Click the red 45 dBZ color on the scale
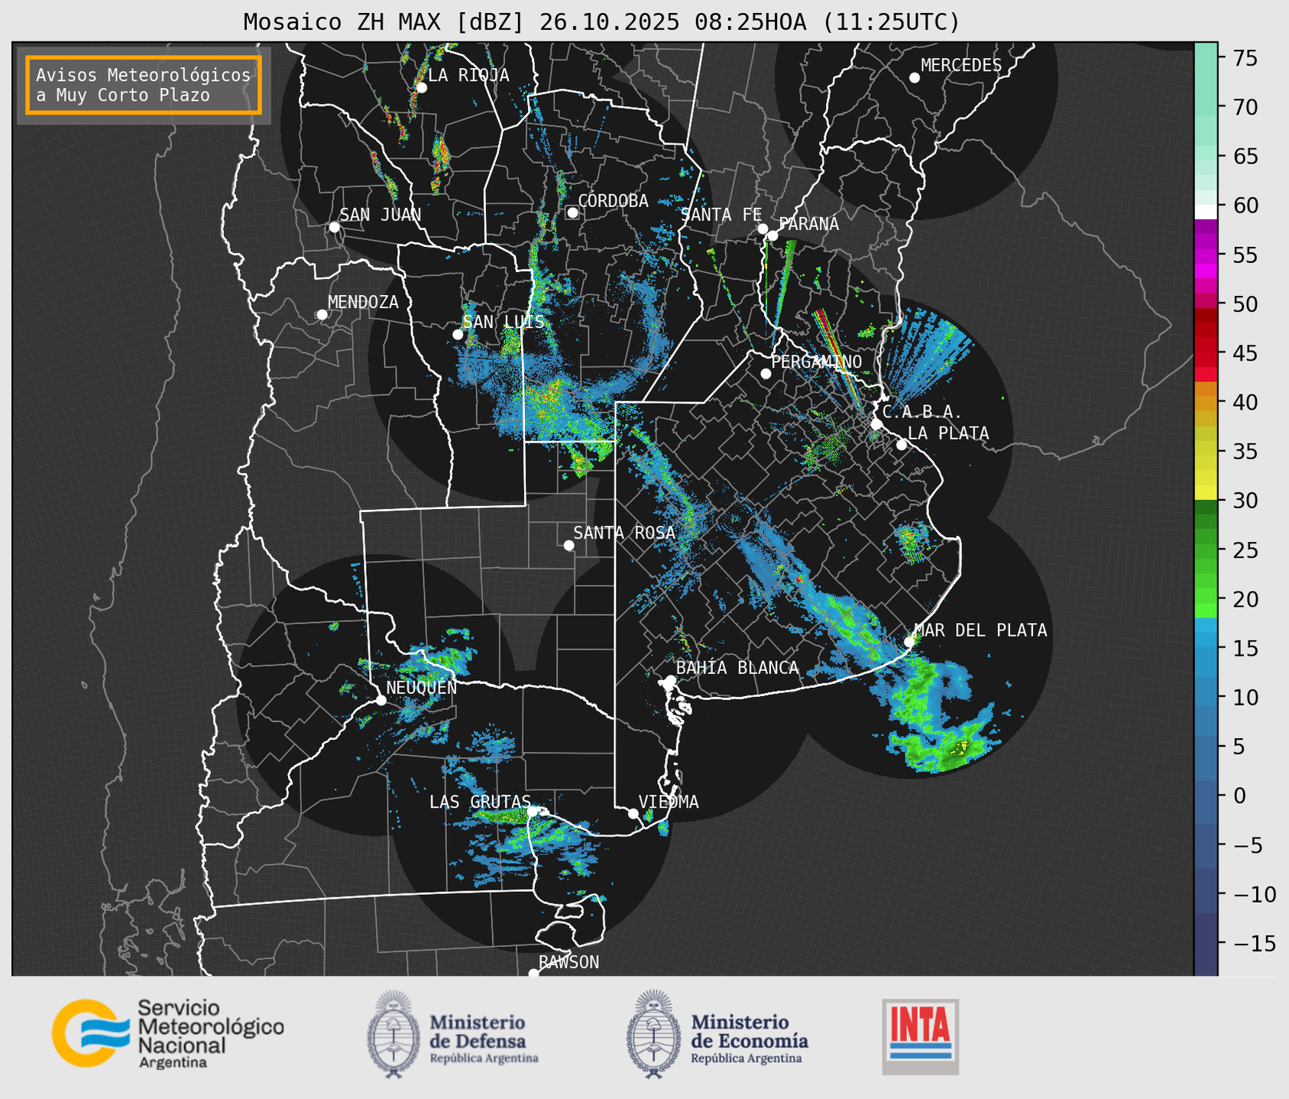1289x1099 pixels. click(1206, 352)
